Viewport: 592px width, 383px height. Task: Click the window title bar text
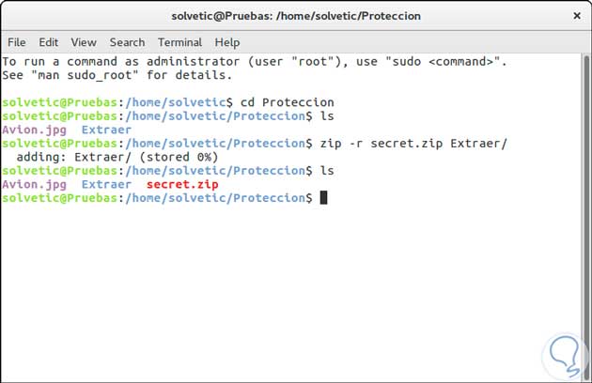(296, 16)
